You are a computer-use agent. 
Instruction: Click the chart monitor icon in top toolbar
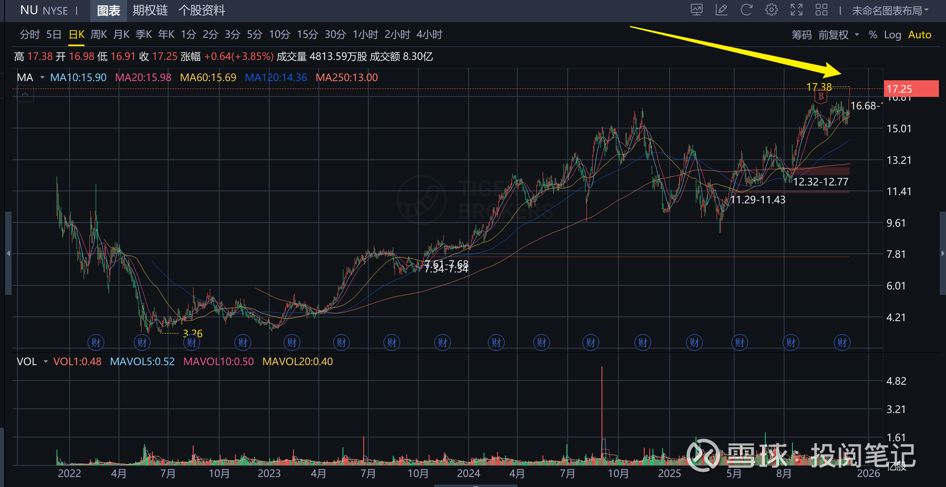click(x=696, y=10)
